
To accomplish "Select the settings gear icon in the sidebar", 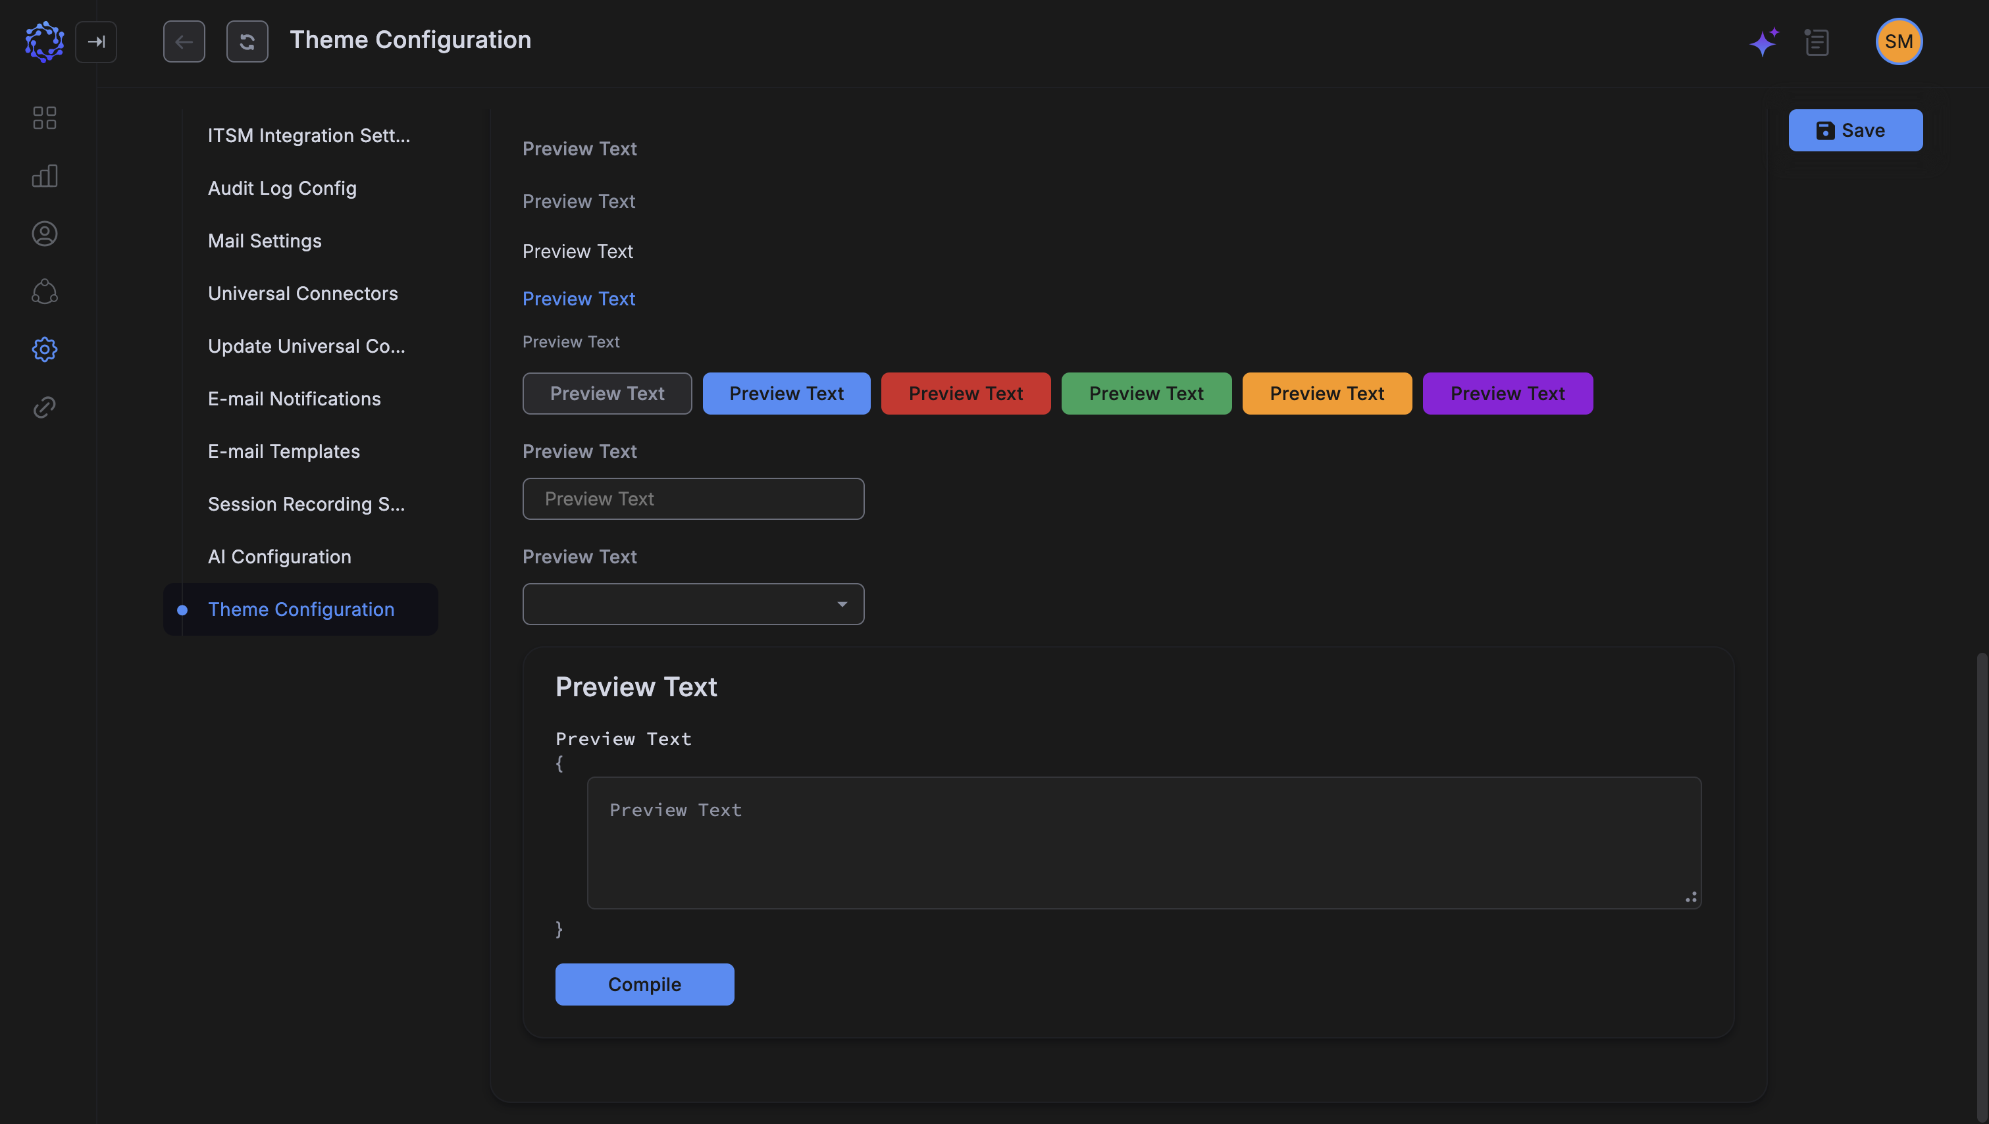I will tap(44, 349).
